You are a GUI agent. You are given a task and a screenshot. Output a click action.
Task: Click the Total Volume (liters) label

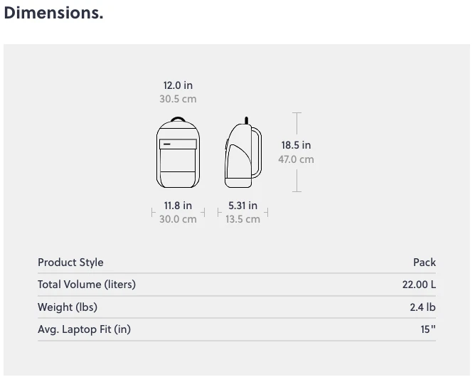87,285
